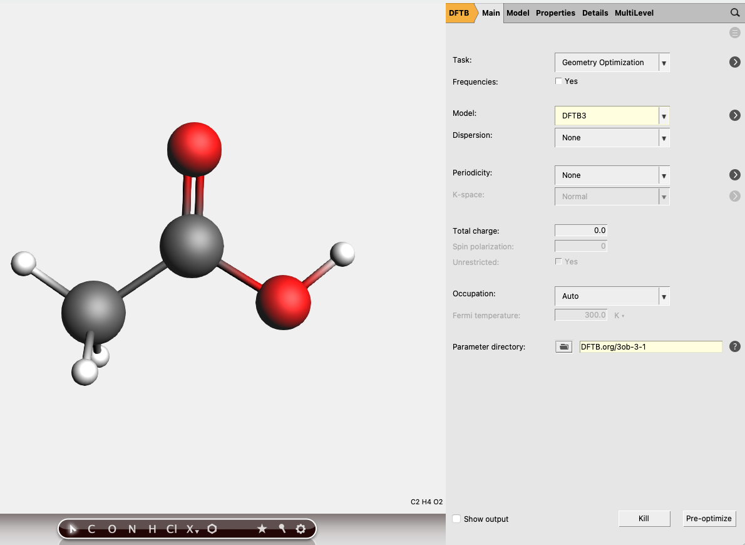This screenshot has height=545, width=745.
Task: Select the Nitrogen atom tool
Action: (x=131, y=529)
